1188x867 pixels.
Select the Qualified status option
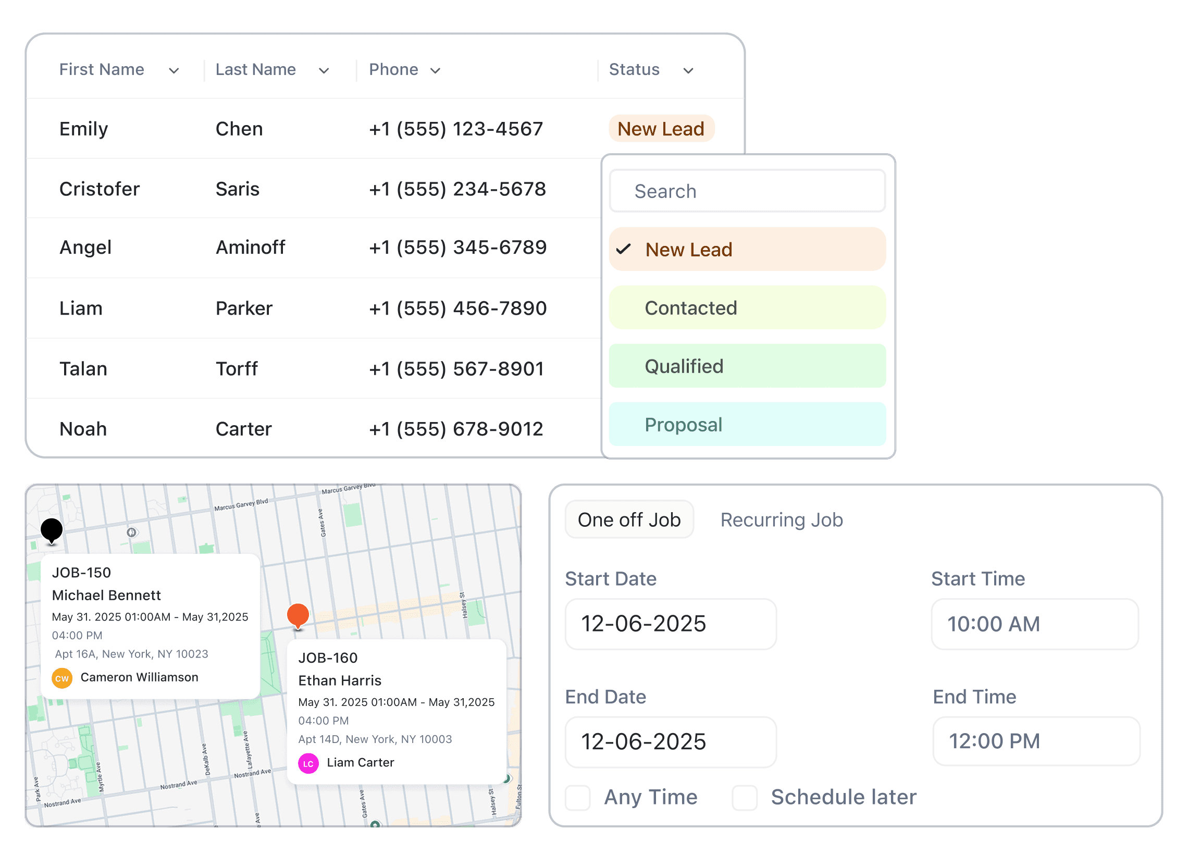coord(747,366)
